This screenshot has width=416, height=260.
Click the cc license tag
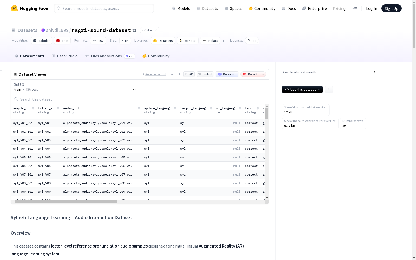[252, 41]
